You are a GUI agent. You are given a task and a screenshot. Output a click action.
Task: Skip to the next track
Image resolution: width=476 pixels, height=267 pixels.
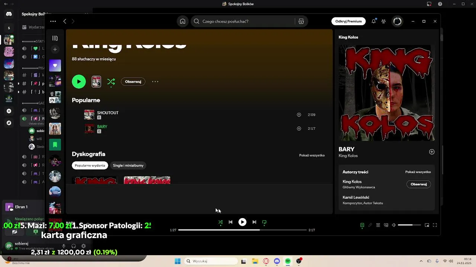(x=254, y=222)
